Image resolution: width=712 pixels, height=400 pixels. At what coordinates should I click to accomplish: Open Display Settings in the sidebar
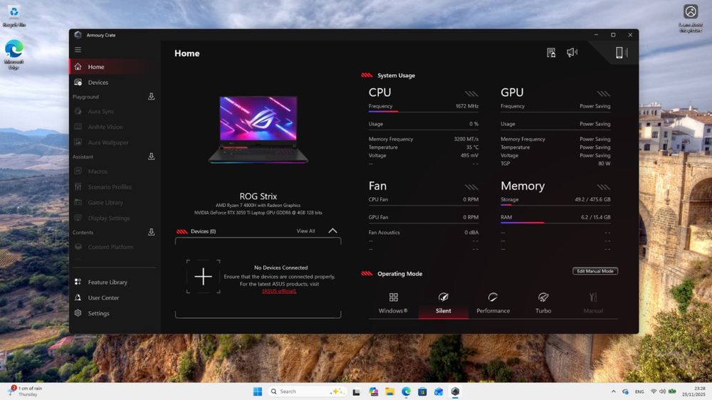[x=113, y=218]
